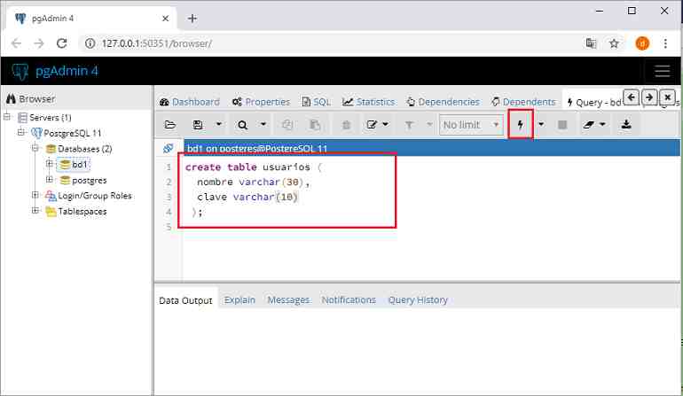Expand the postgres database node
The image size is (683, 396).
pyautogui.click(x=50, y=179)
